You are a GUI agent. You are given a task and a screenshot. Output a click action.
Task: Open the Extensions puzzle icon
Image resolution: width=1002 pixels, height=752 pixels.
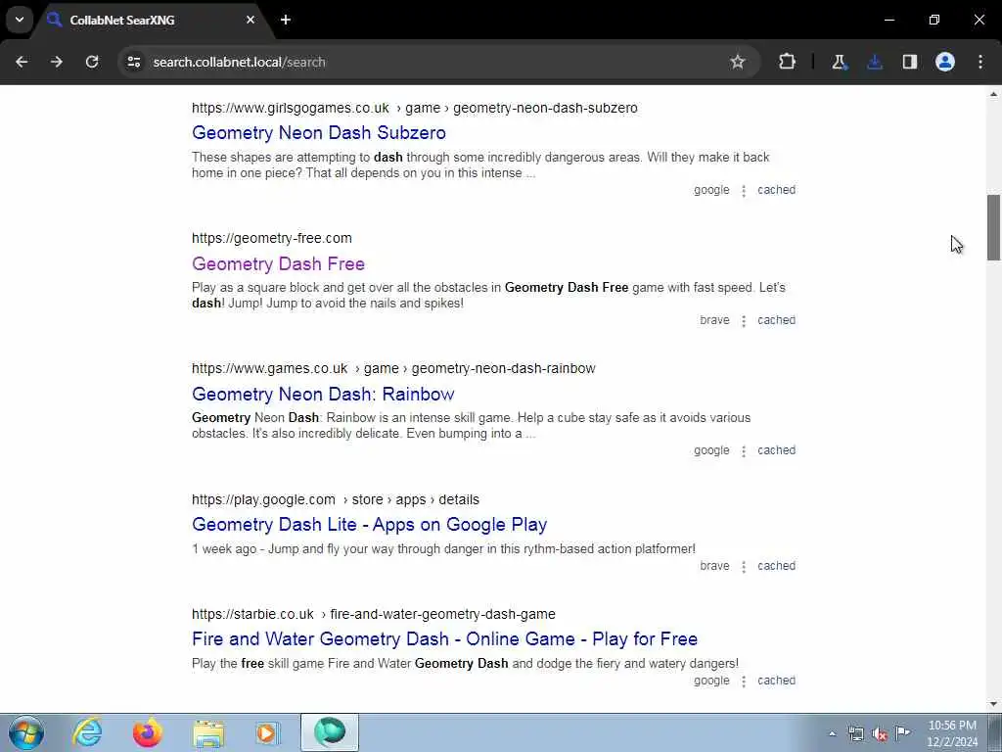(788, 62)
